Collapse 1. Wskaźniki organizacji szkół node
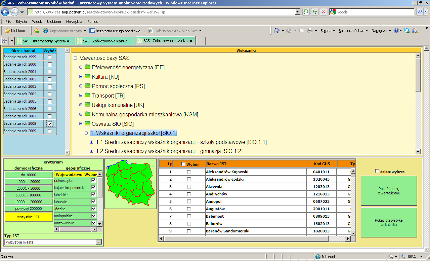430x261 pixels. [x=86, y=133]
